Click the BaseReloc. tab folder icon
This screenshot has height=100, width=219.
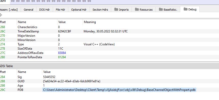(161, 9)
